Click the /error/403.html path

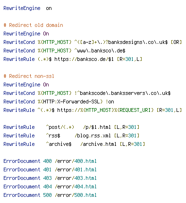click(x=76, y=178)
